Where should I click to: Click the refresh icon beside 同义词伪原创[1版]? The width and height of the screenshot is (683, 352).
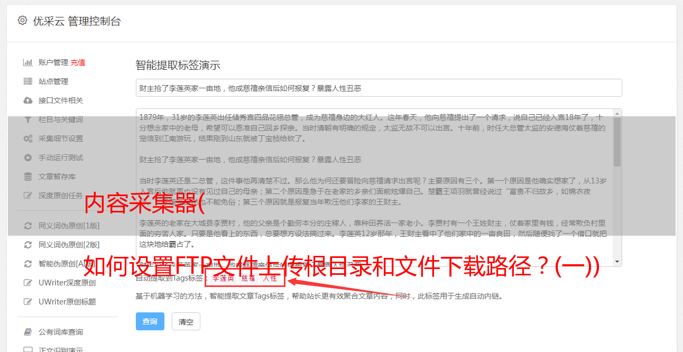coord(28,226)
